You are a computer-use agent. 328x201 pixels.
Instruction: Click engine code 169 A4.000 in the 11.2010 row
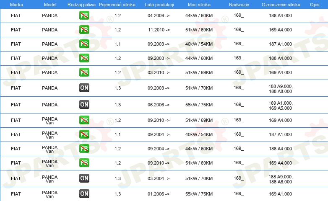[280, 30]
